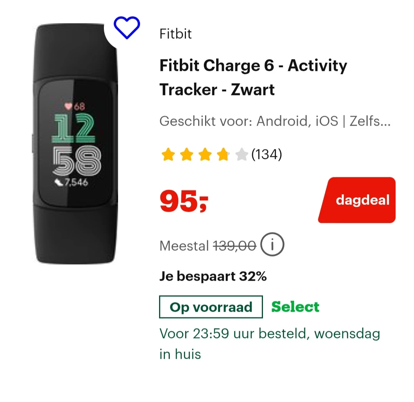Click the green Select label
Screen dimensions: 414x402
tap(295, 307)
